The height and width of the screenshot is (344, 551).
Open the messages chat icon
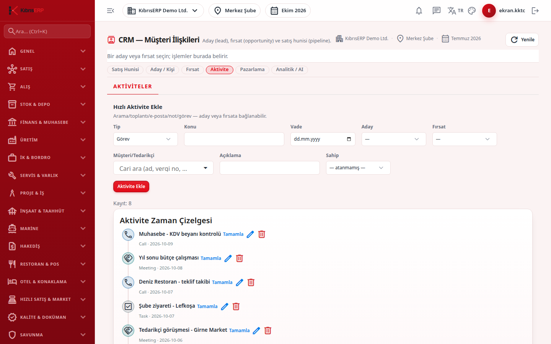437,11
